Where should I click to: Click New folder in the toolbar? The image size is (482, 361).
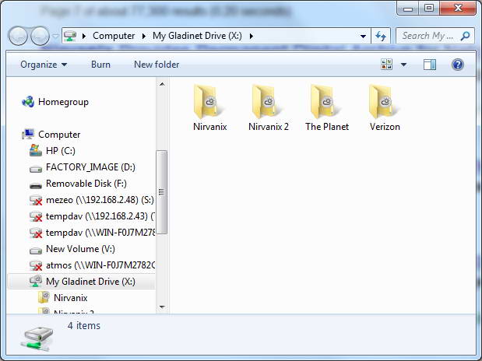point(157,65)
